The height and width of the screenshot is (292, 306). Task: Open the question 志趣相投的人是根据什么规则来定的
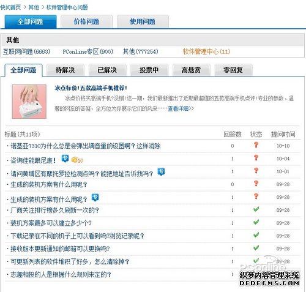(61, 275)
